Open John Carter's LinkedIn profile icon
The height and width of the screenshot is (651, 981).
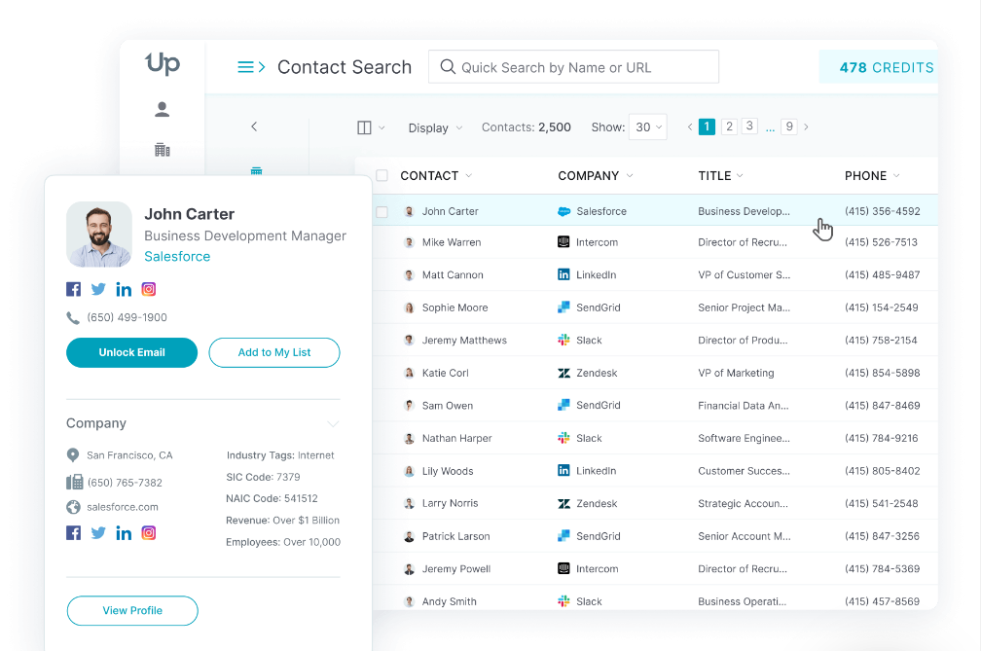pyautogui.click(x=124, y=289)
